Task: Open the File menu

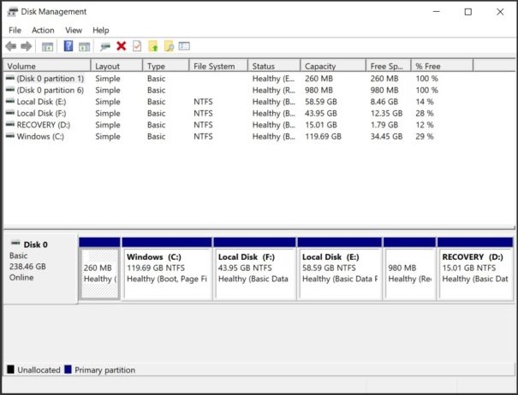Action: [15, 30]
